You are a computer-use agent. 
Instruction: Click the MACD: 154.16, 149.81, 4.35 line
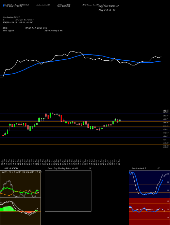tap(18, 22)
